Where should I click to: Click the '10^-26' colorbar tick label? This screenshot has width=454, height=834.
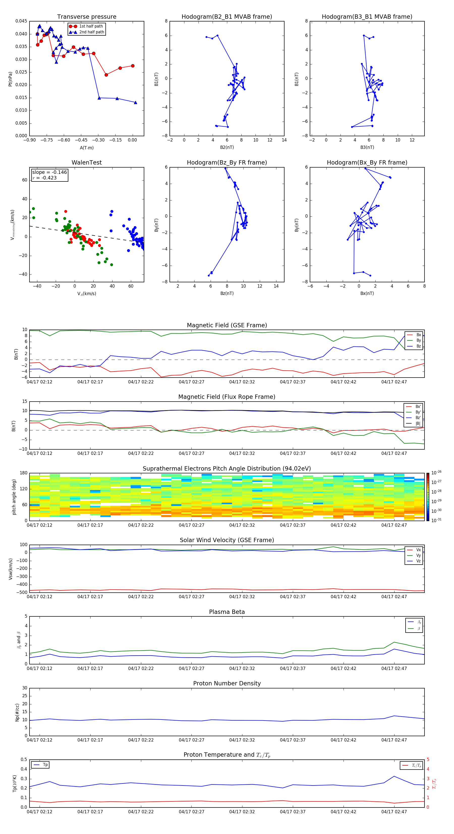(x=436, y=473)
